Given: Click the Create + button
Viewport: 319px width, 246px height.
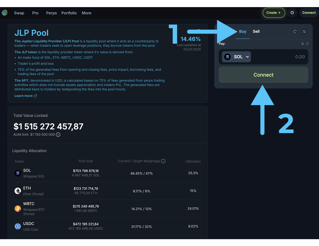Looking at the screenshot, I should [x=274, y=13].
